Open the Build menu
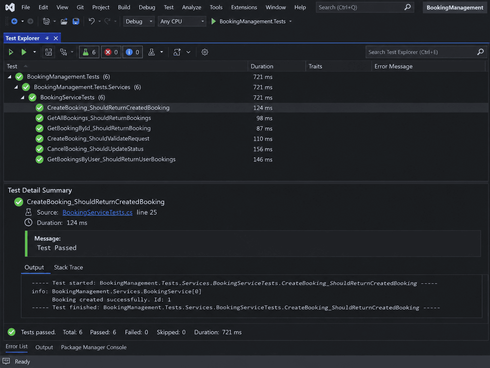 [124, 7]
